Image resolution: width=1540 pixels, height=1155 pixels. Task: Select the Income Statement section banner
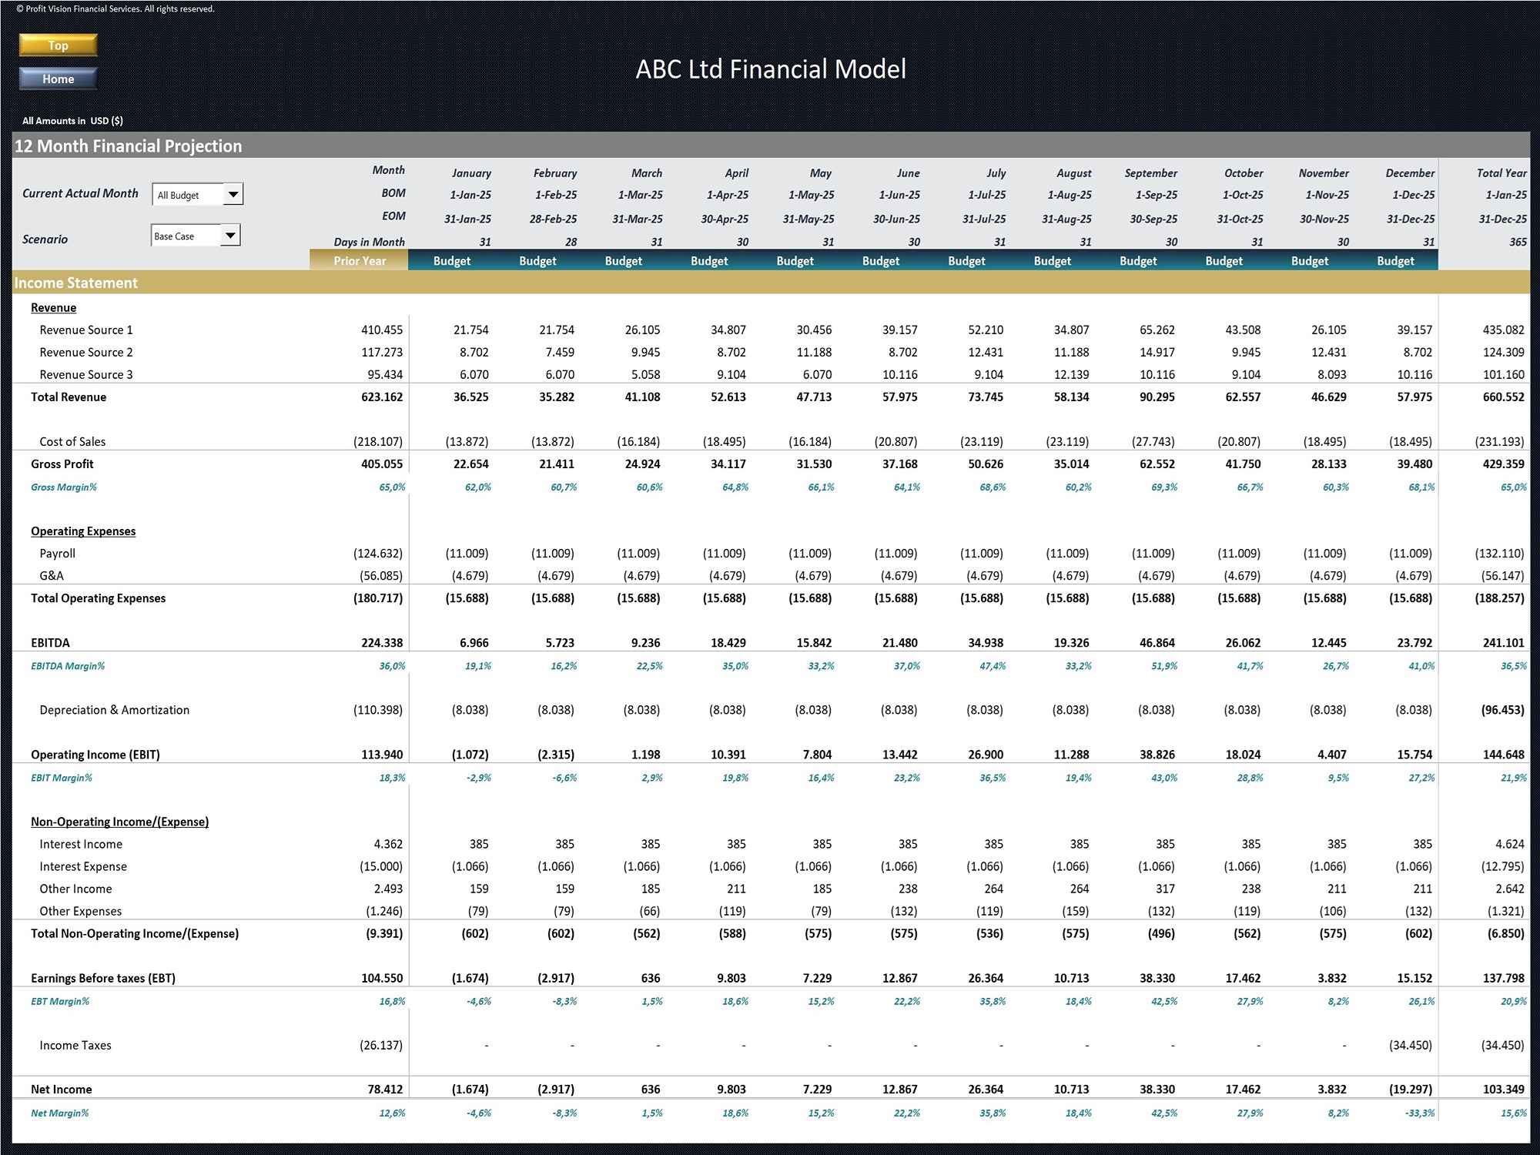(x=771, y=283)
